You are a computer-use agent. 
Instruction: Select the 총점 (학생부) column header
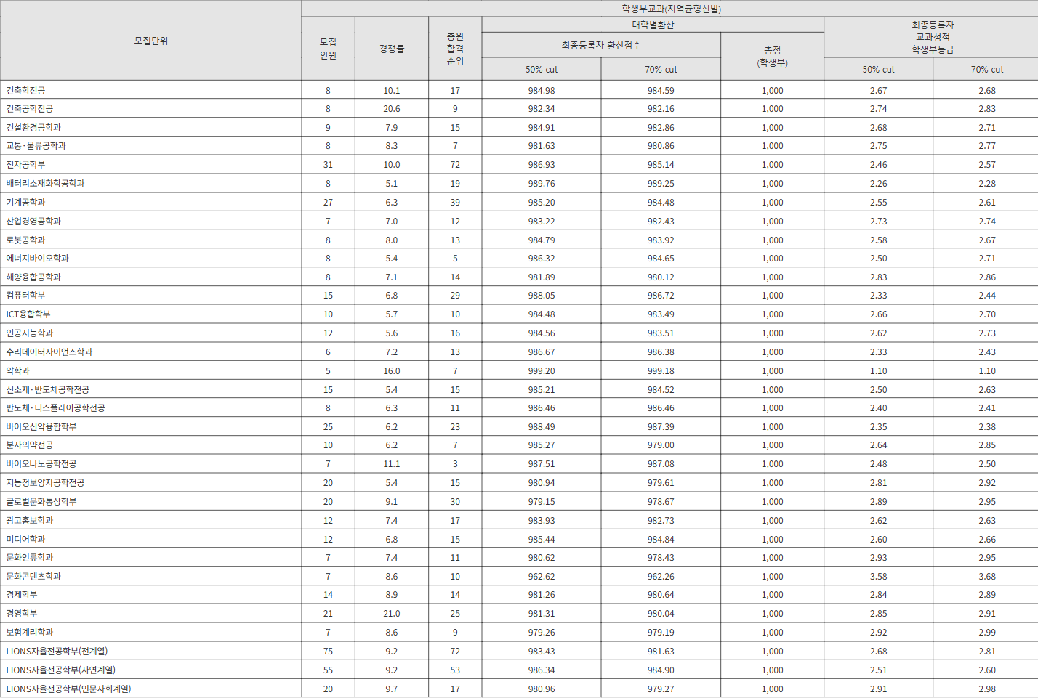click(x=772, y=56)
